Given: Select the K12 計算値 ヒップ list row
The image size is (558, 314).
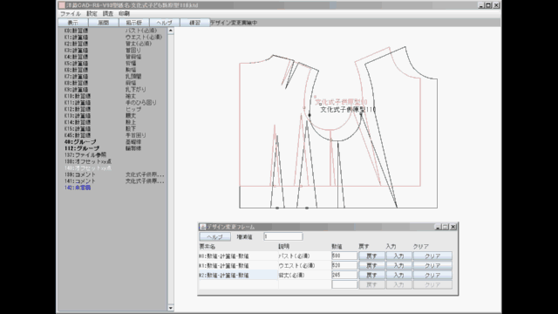Looking at the screenshot, I should click(x=112, y=109).
